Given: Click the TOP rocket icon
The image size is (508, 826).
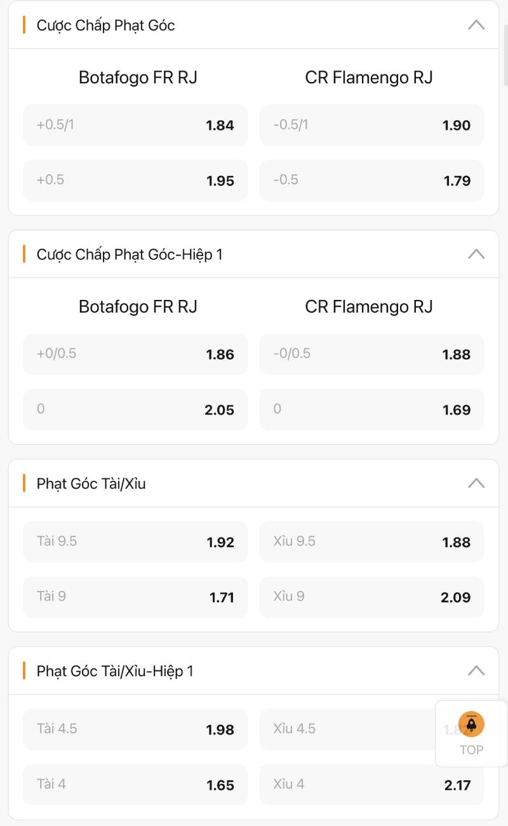Looking at the screenshot, I should pyautogui.click(x=471, y=724).
